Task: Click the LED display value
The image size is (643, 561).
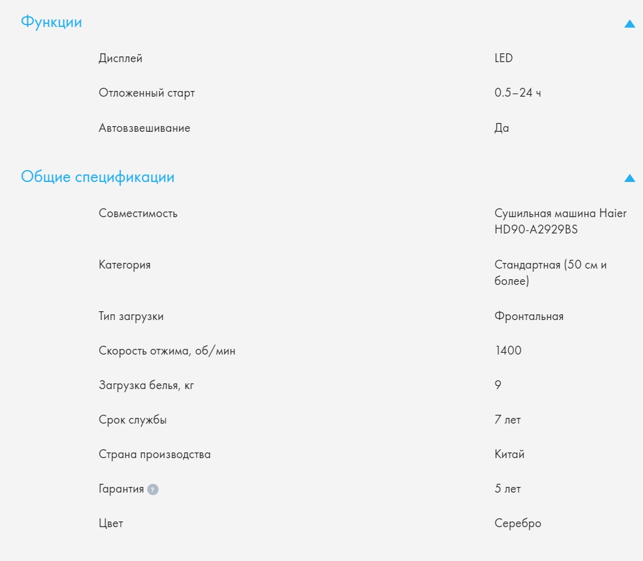Action: coord(503,58)
